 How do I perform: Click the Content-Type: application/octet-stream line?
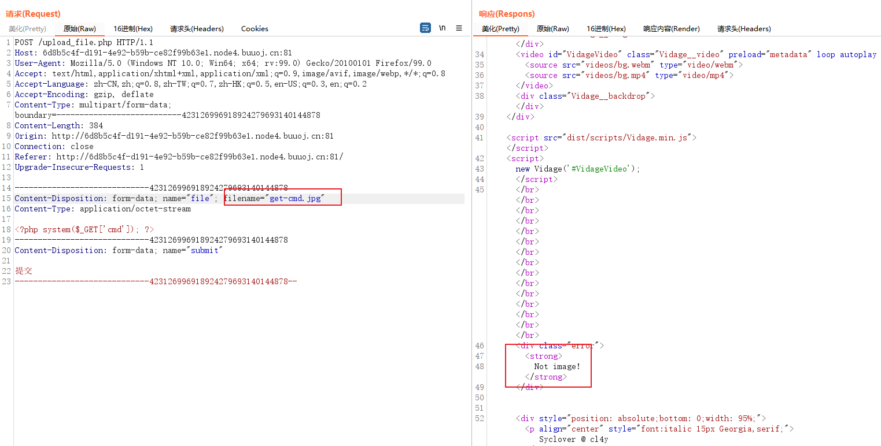pos(102,209)
